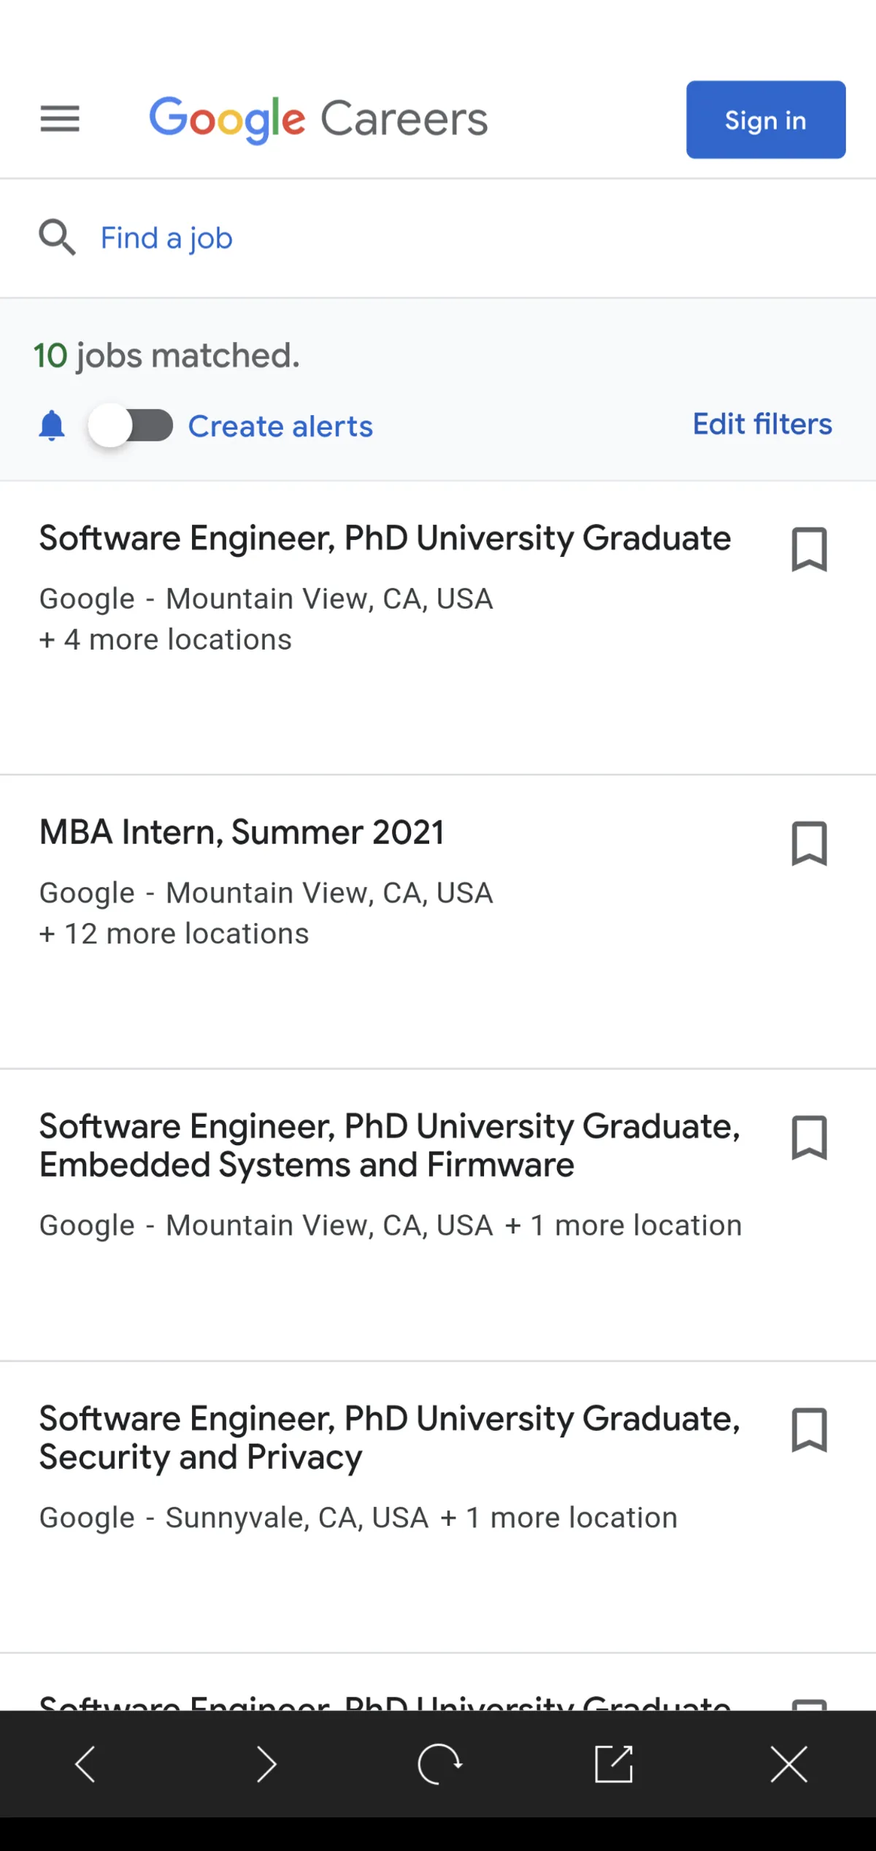Open page in external browser icon
Screen dimensions: 876x1851
click(x=614, y=1764)
